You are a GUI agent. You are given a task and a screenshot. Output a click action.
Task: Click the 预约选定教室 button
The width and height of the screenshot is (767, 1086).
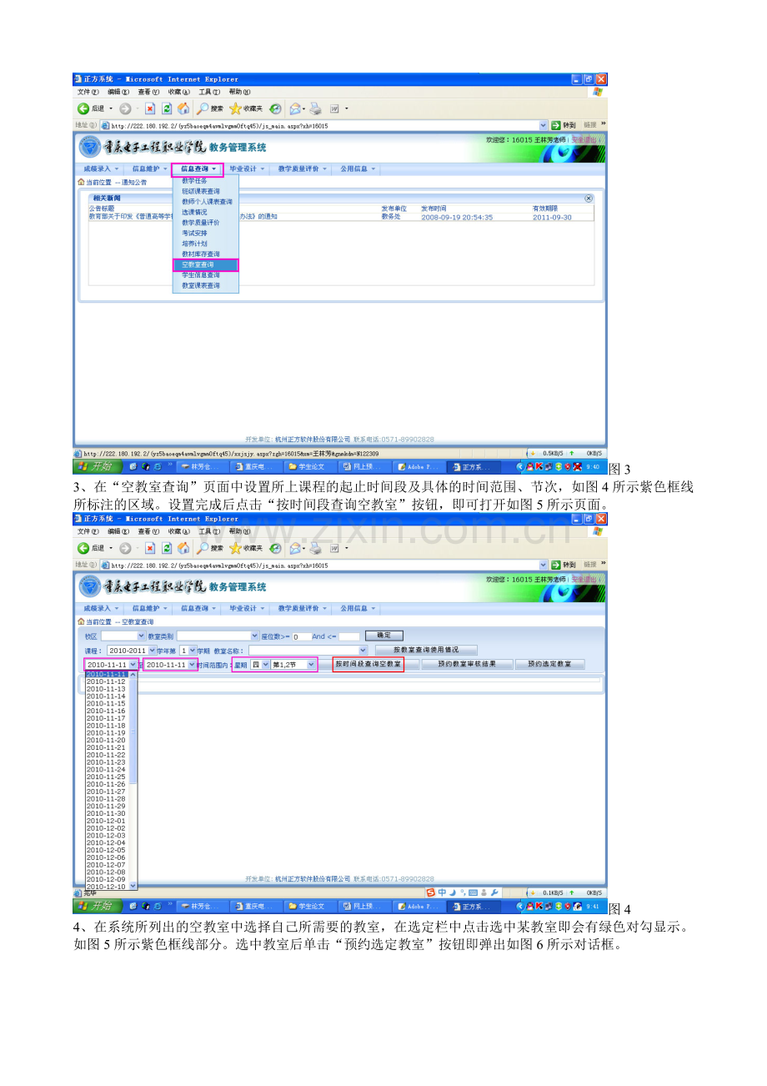[x=549, y=665]
